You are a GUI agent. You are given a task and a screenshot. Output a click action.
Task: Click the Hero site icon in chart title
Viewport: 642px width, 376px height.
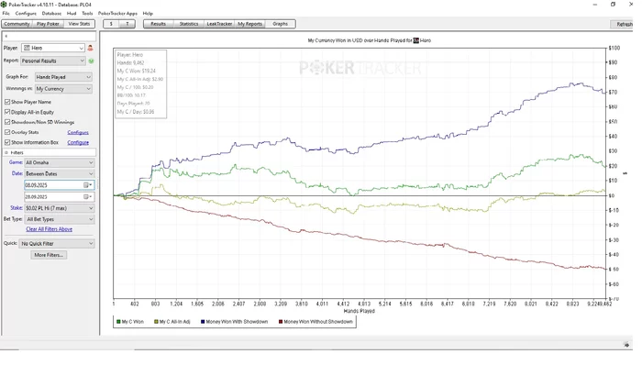coord(416,40)
